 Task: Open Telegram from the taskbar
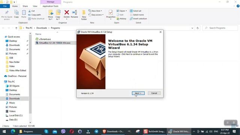click(96, 132)
